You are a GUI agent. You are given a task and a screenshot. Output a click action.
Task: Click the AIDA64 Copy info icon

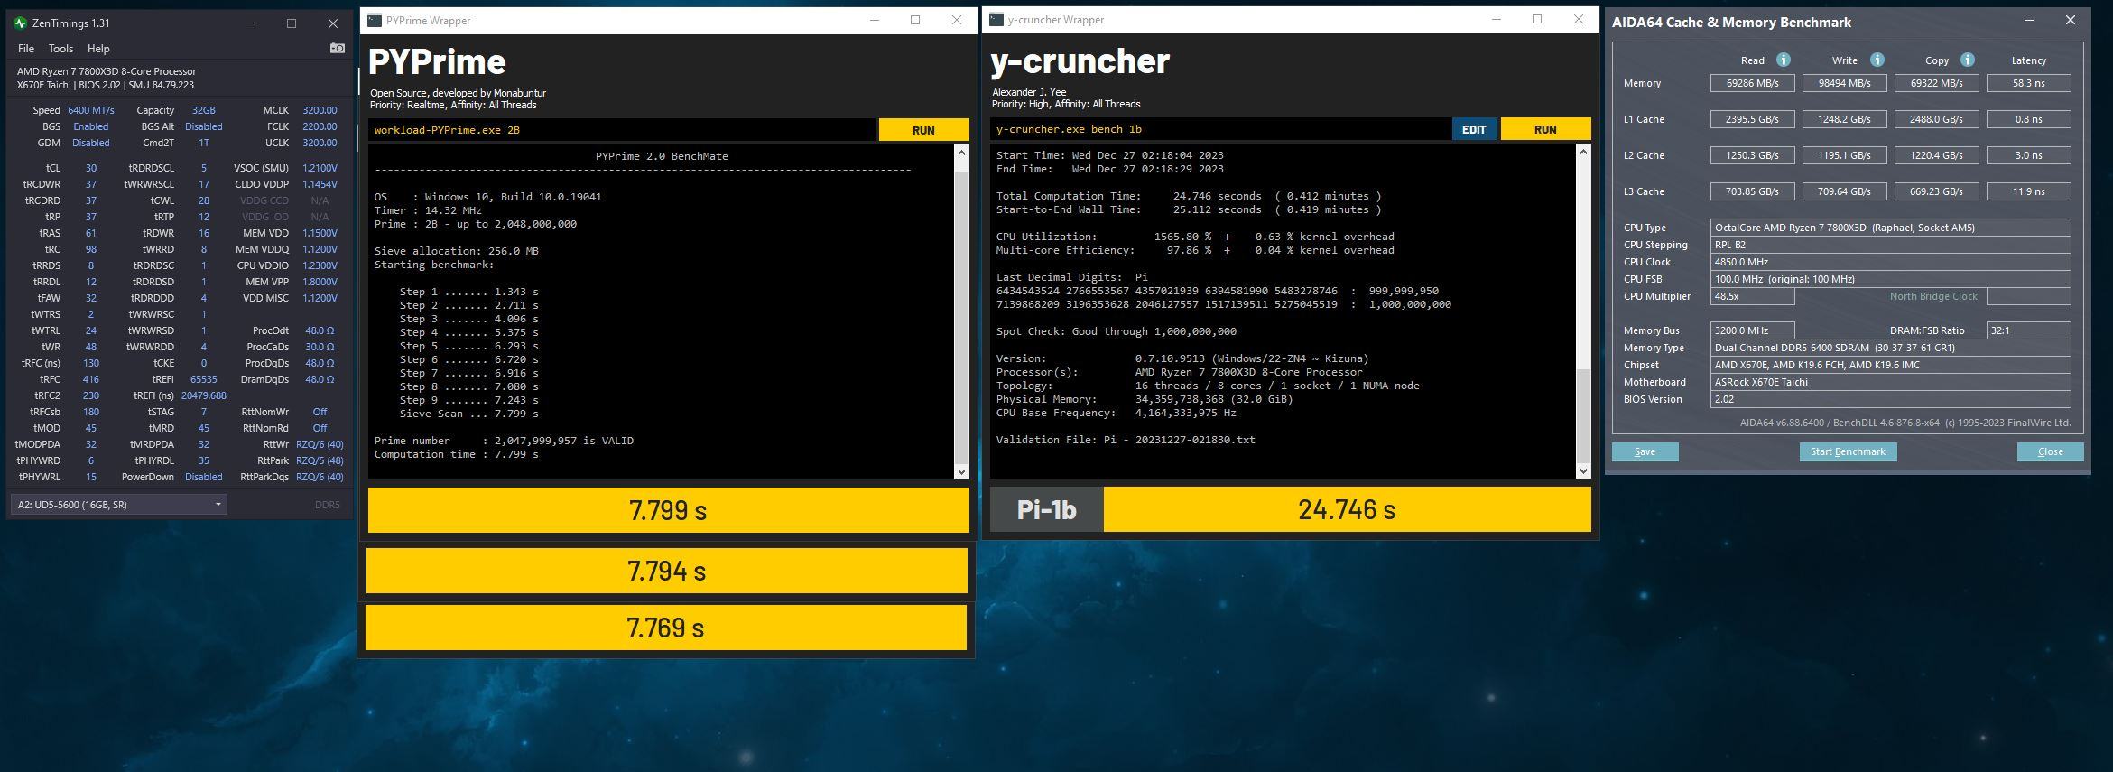click(1968, 60)
